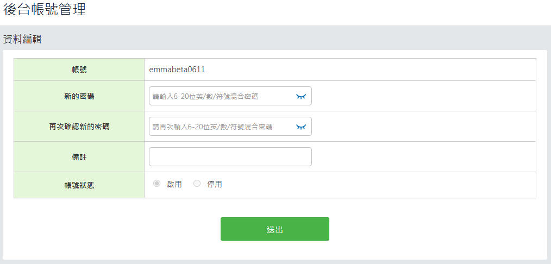551x264 pixels.
Task: Click the 備註 row label
Action: [x=79, y=158]
